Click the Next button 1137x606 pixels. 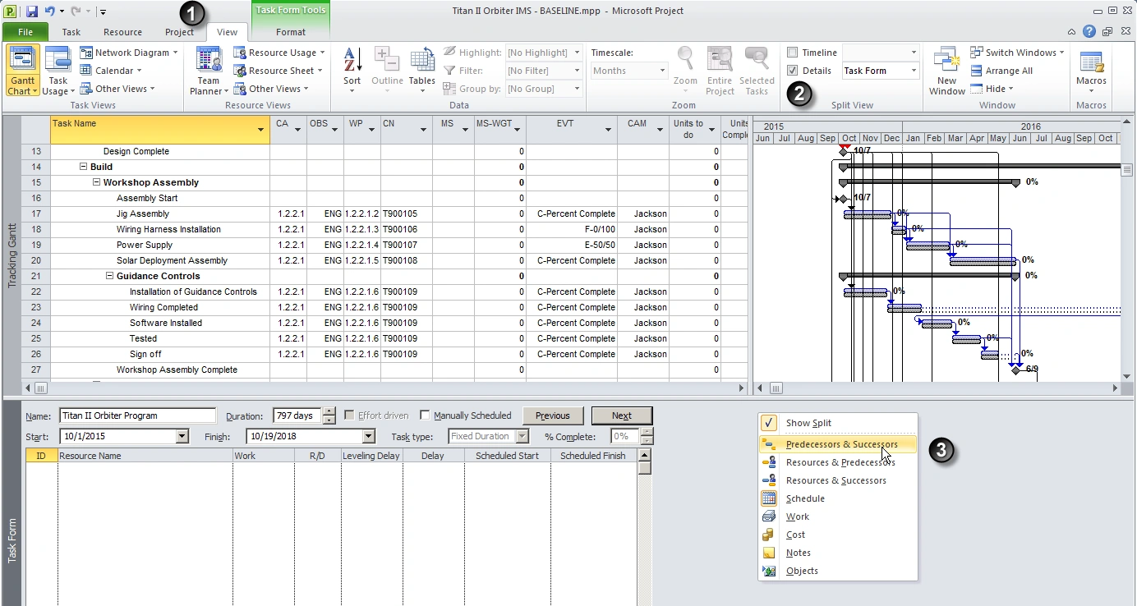click(621, 415)
